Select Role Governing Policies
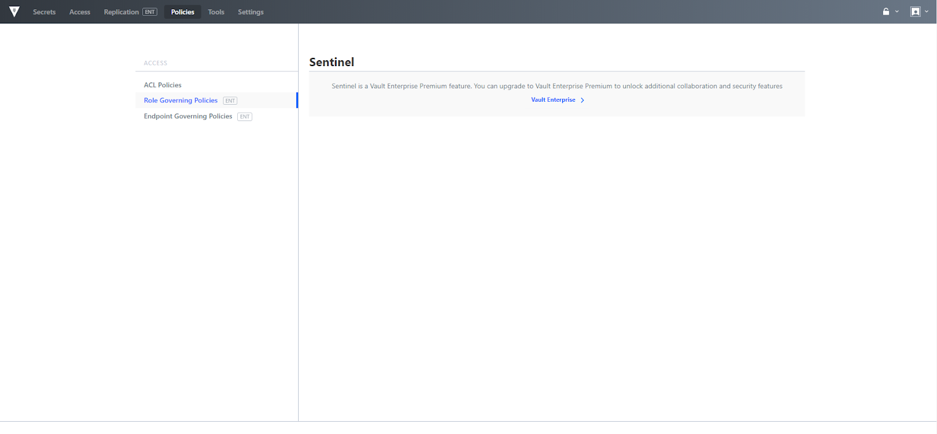The image size is (937, 434). click(x=217, y=101)
